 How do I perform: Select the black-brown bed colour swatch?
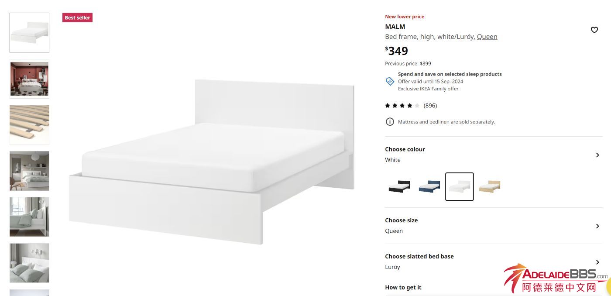(399, 186)
